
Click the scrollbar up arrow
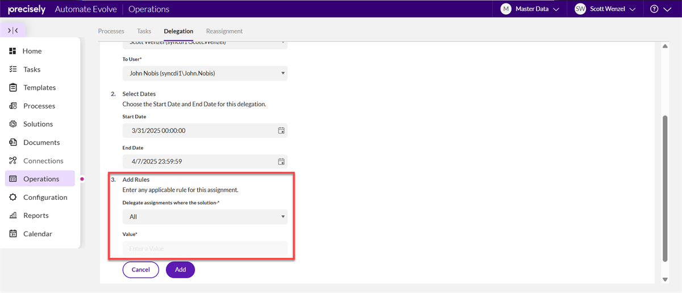coord(666,47)
